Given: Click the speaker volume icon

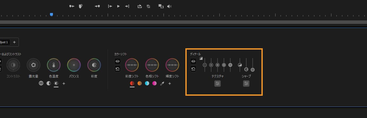Looking at the screenshot, I should [x=169, y=6].
